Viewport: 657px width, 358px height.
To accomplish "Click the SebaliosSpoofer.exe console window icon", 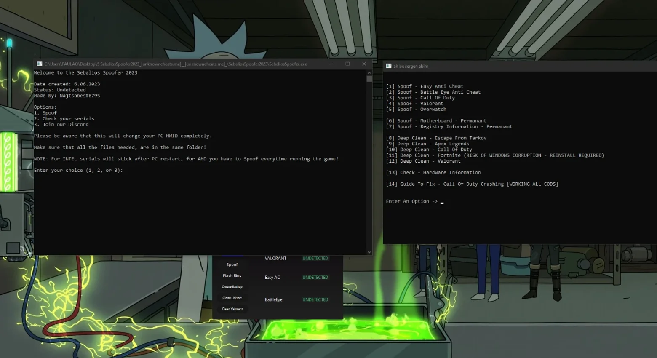I will [40, 64].
